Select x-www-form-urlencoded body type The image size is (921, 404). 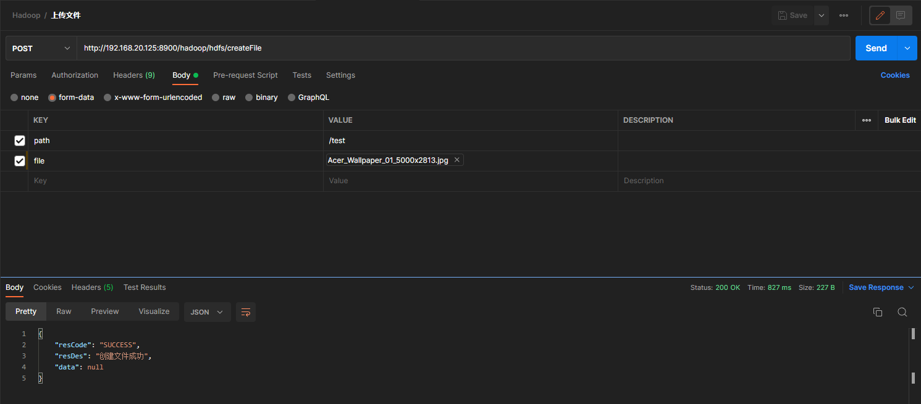153,97
